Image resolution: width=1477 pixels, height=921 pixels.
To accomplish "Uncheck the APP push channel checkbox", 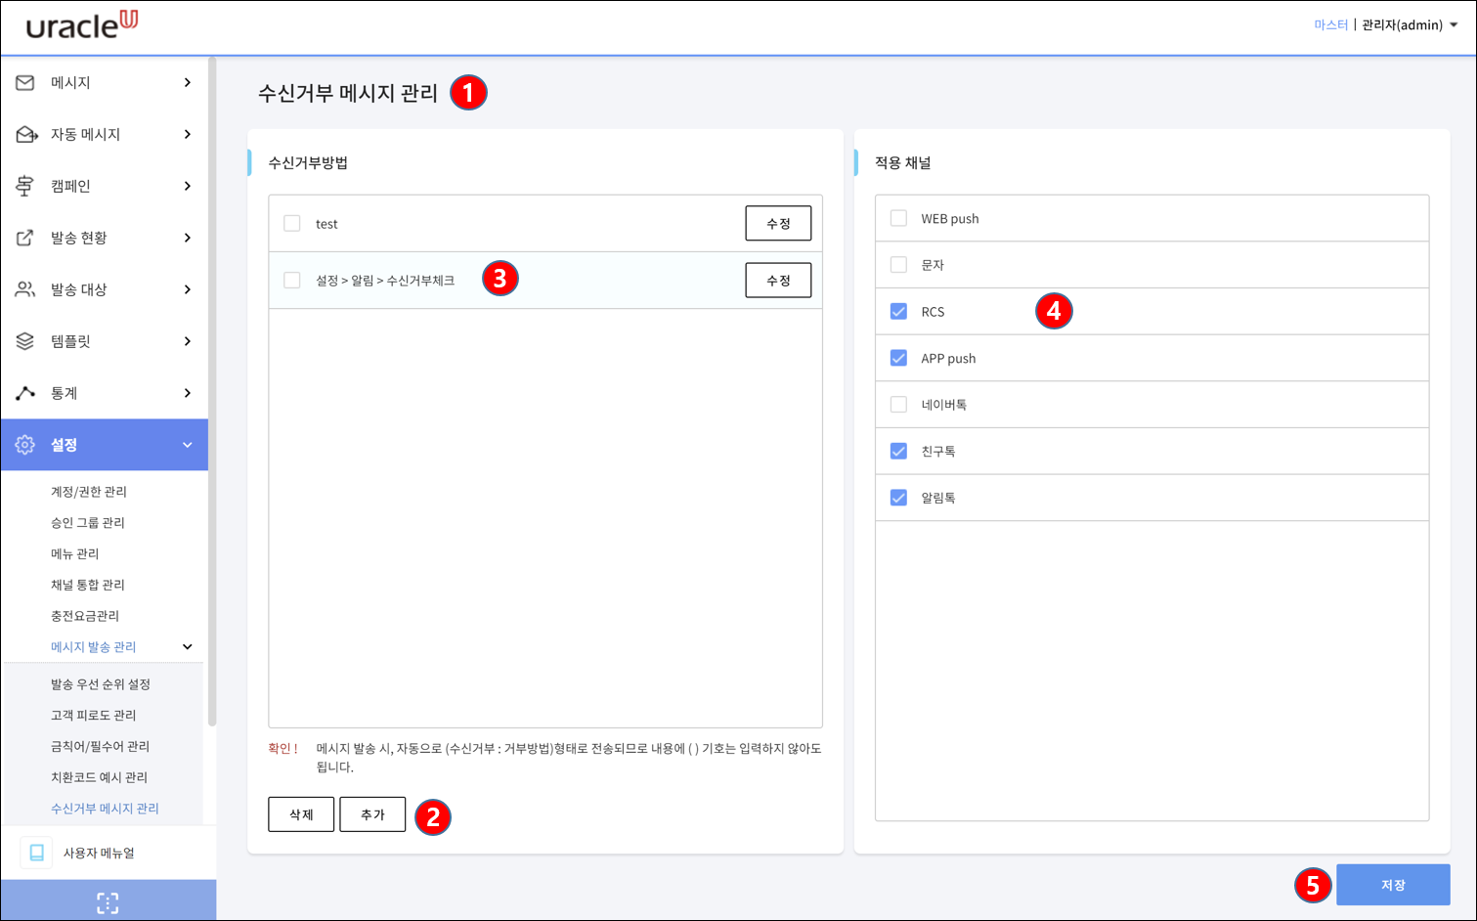I will [898, 358].
